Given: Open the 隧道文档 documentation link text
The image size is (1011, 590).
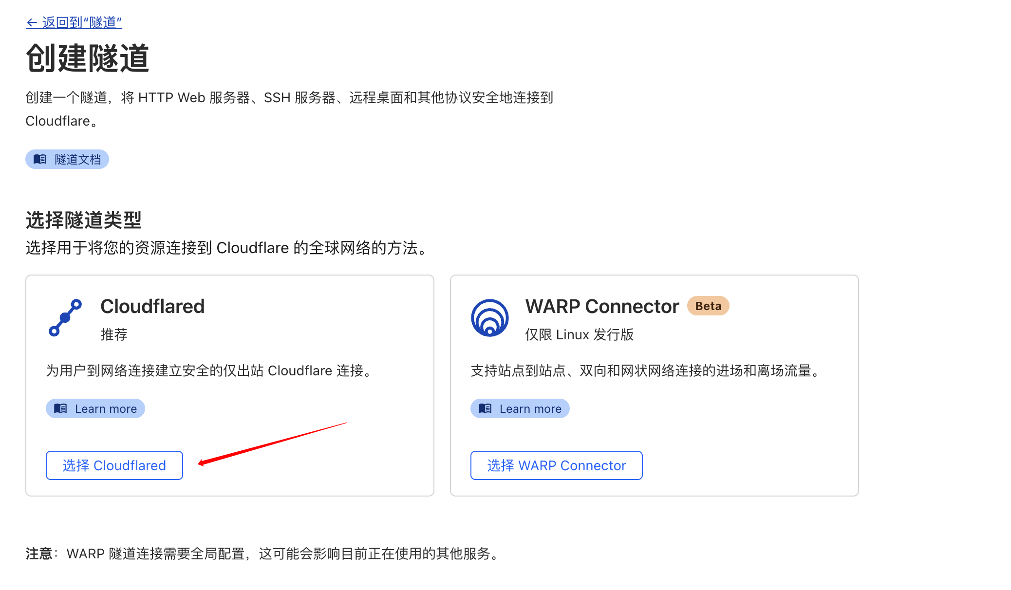Looking at the screenshot, I should tap(78, 159).
